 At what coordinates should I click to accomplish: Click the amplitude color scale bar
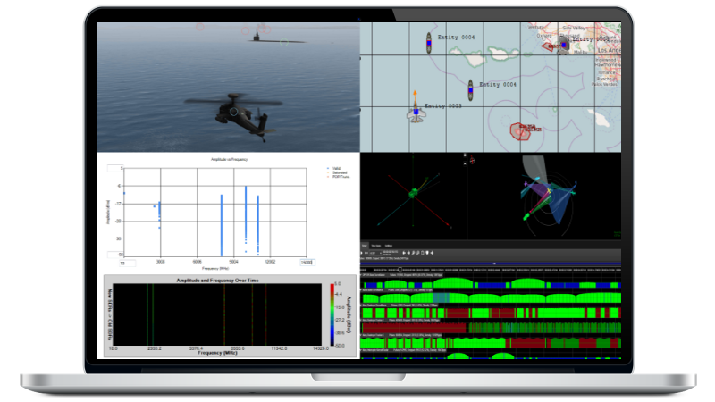pos(329,314)
